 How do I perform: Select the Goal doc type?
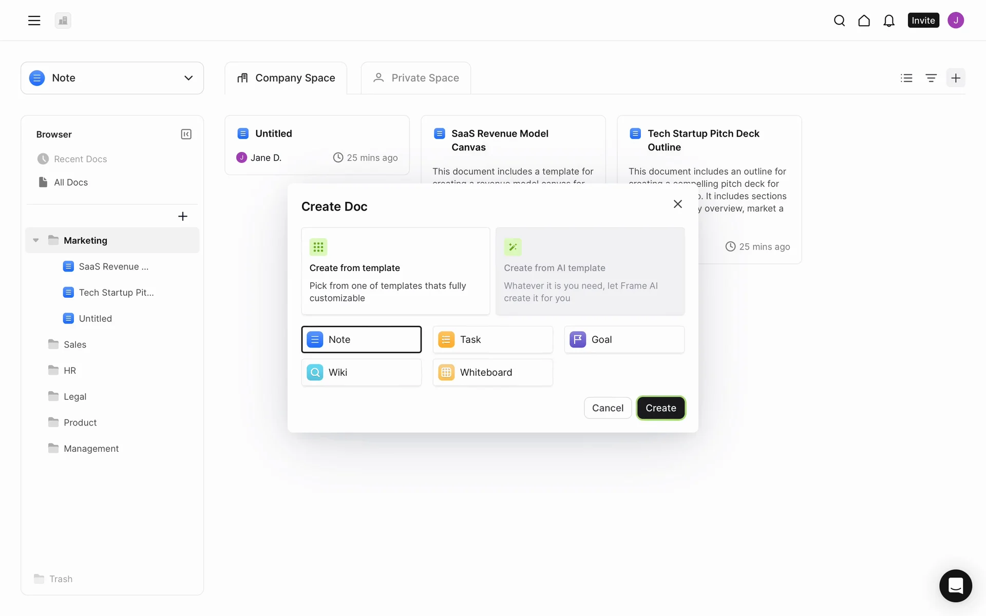624,339
